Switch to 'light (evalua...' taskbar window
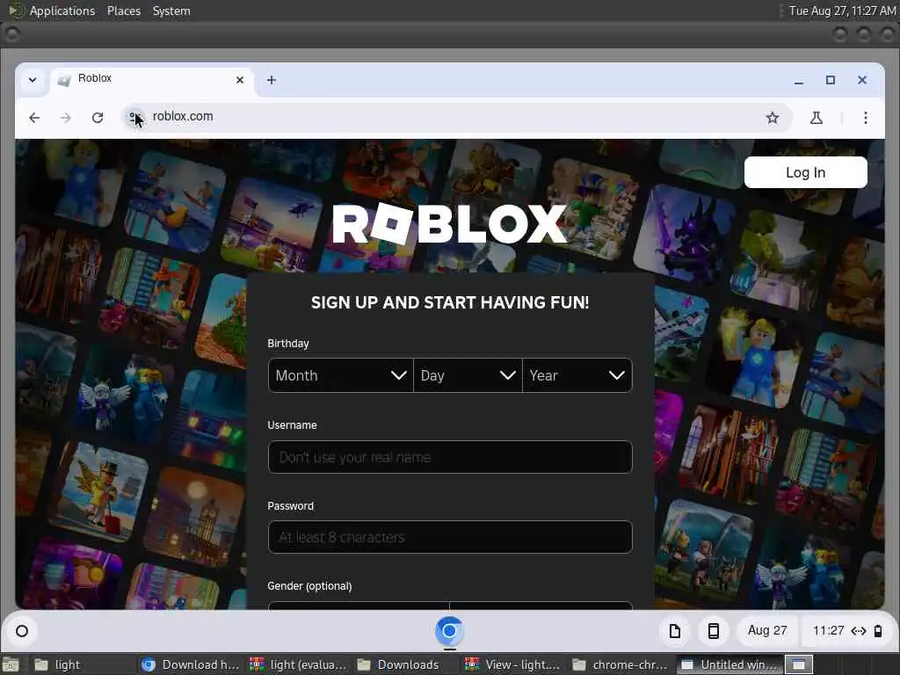 tap(299, 664)
